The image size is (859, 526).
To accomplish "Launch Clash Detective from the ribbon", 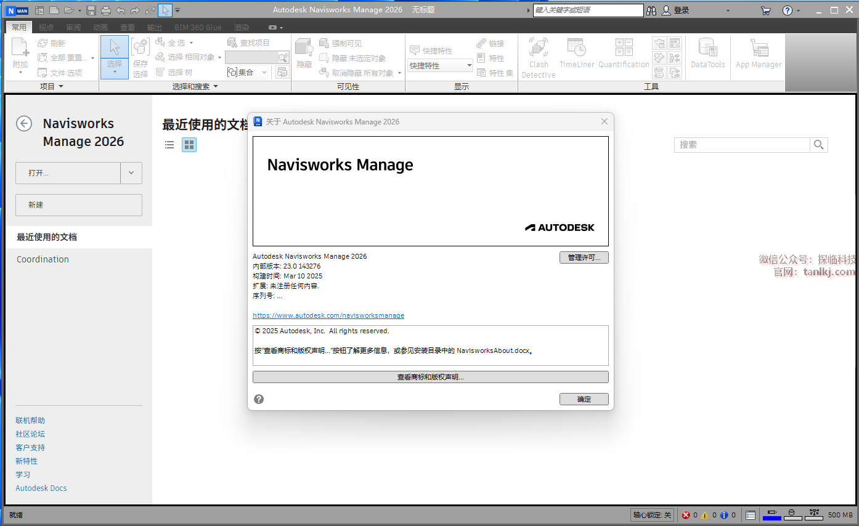I will click(x=539, y=58).
